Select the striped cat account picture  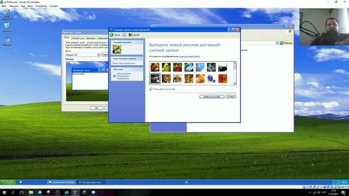coord(166,78)
